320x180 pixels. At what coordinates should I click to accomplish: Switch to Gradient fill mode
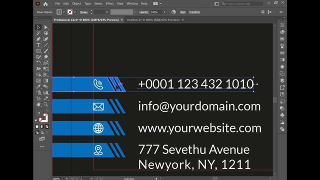(x=42, y=126)
